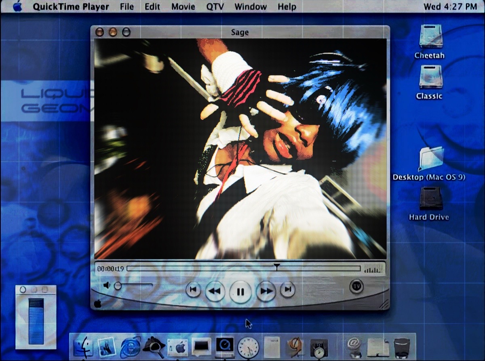Open the white document icon in Dock
The width and height of the screenshot is (485, 361).
click(x=272, y=347)
